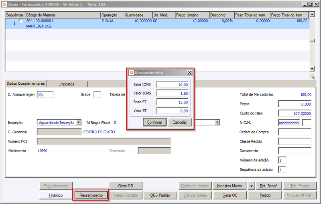
Task: Click the Ressarcimento button at bottom
Action: coord(91,195)
